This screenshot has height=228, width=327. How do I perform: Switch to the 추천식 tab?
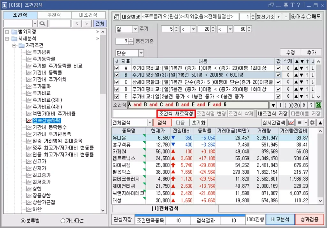[54, 15]
